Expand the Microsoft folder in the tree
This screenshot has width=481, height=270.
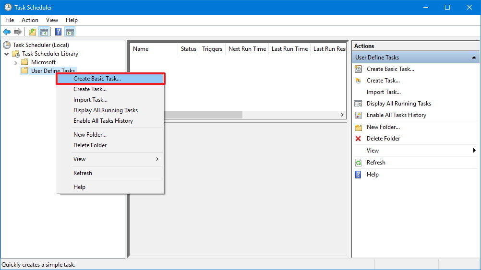click(16, 62)
